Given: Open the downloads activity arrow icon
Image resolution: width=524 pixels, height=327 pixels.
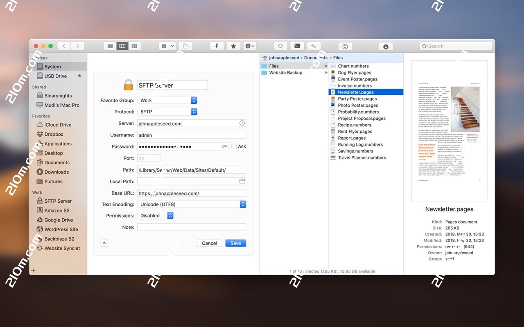Looking at the screenshot, I should (386, 47).
